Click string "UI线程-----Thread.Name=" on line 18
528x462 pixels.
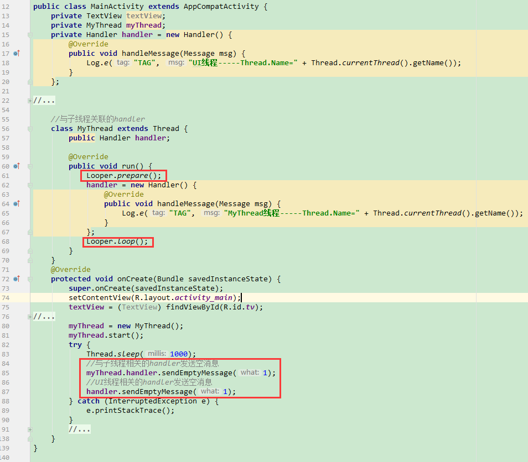coord(243,63)
